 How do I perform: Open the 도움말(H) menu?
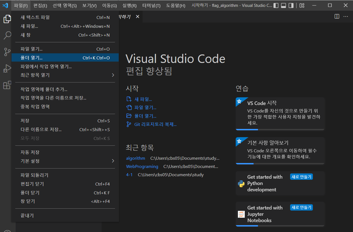[x=176, y=5]
